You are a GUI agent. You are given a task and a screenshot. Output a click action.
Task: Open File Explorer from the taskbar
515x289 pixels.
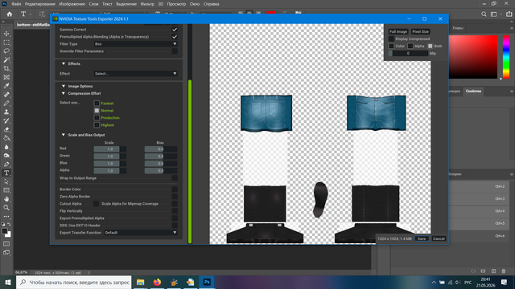pyautogui.click(x=141, y=282)
